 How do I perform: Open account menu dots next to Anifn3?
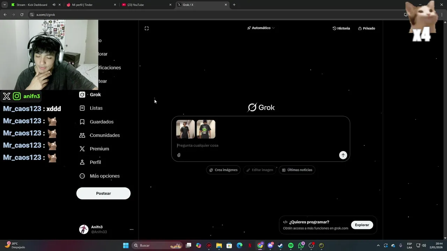coord(132,229)
